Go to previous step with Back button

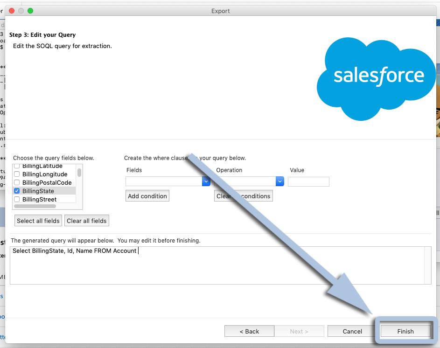249,331
